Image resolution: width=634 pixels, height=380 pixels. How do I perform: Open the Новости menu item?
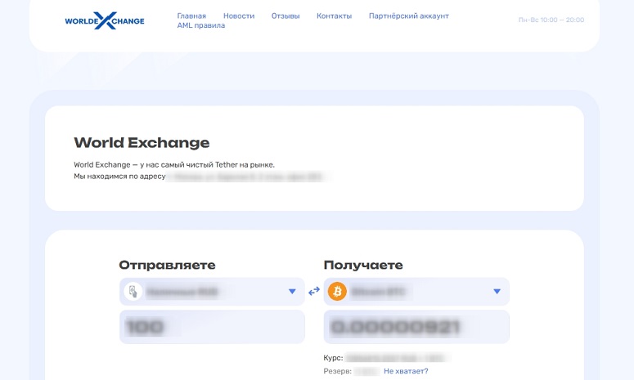pyautogui.click(x=239, y=16)
